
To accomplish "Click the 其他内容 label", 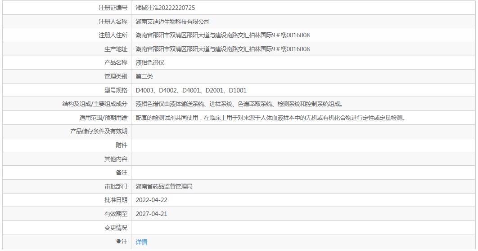I will (x=116, y=159).
